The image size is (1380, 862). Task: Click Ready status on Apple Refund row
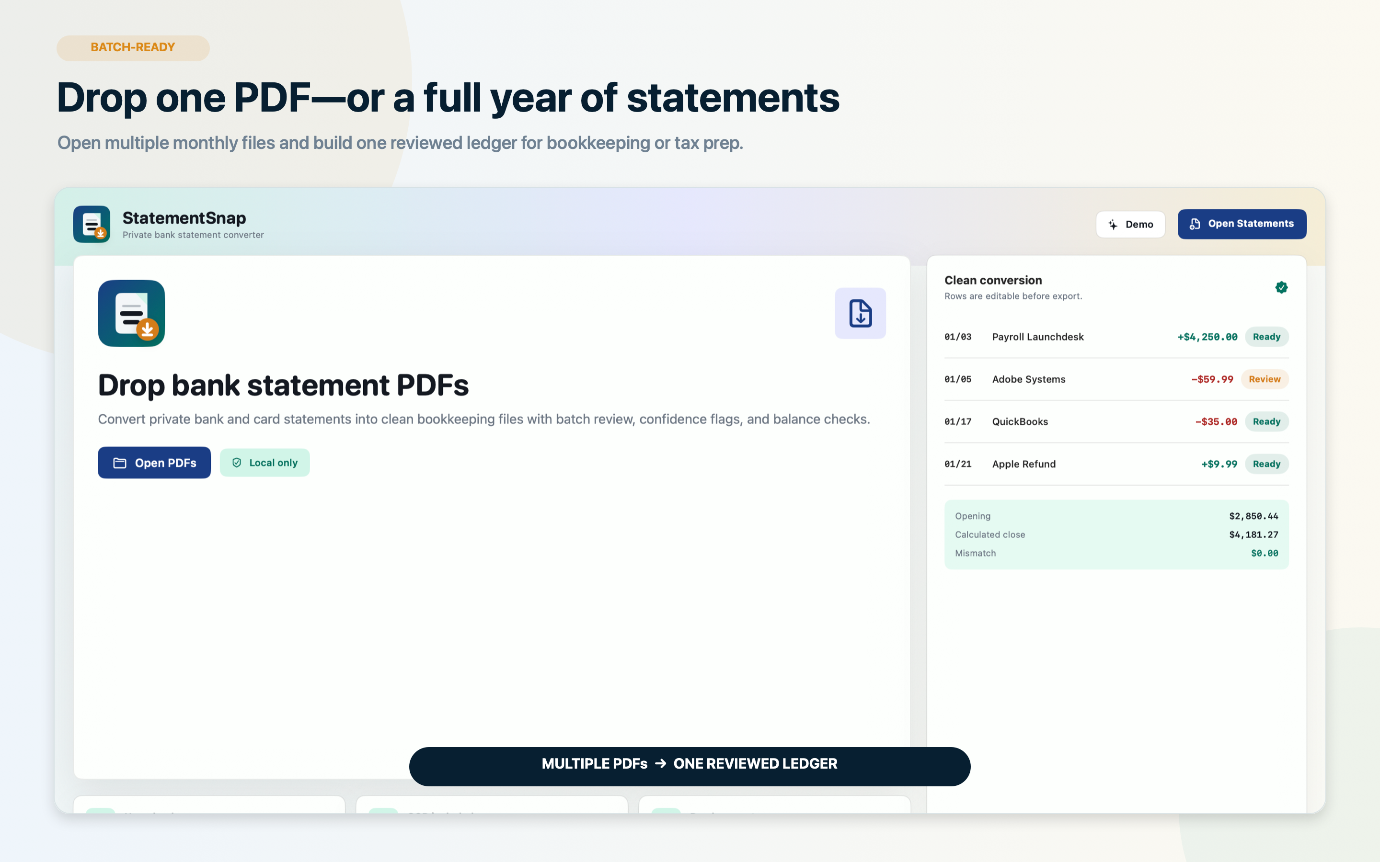pyautogui.click(x=1266, y=464)
